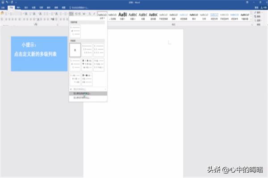Select the '1 标题' heading list thumbnail

99,65
